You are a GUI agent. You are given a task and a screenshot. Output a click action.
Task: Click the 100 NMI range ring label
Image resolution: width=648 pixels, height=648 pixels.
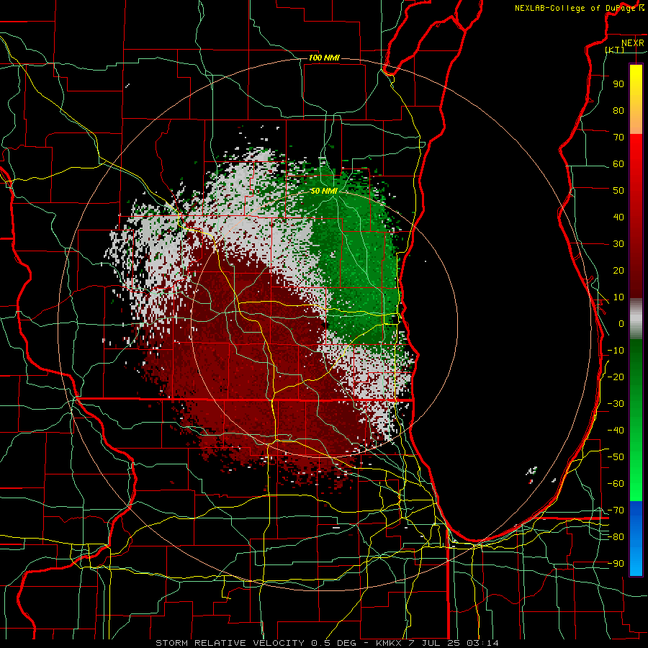pos(324,58)
